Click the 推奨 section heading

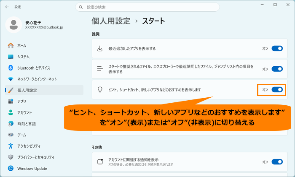click(96, 34)
